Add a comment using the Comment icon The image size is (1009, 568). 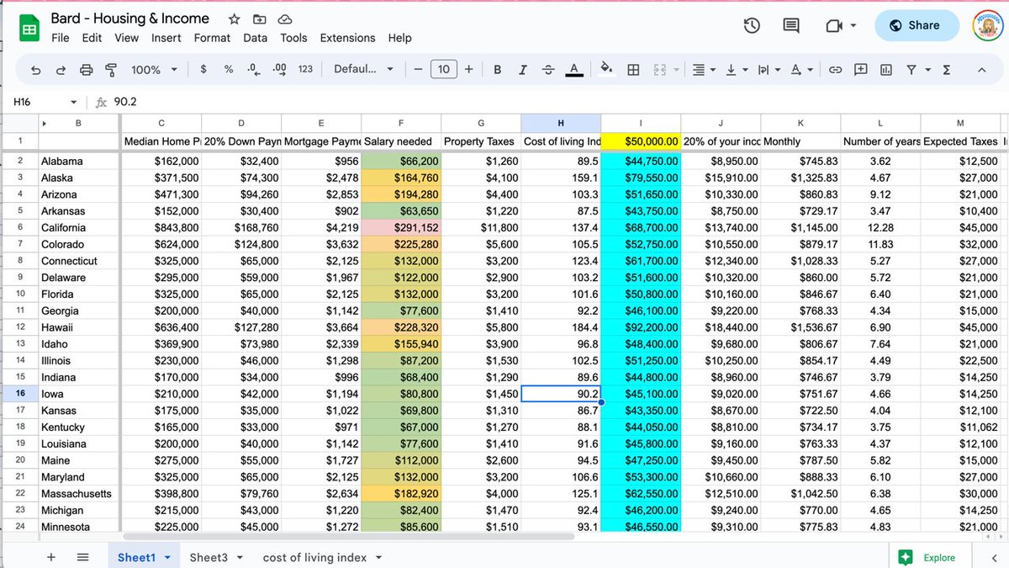(x=860, y=69)
